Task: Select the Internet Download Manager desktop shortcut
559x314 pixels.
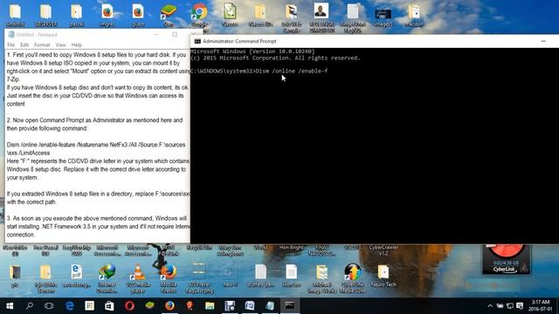Action: 107,278
